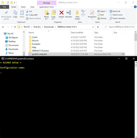Click the Properties icon
The height and width of the screenshot is (138, 137).
92,13
